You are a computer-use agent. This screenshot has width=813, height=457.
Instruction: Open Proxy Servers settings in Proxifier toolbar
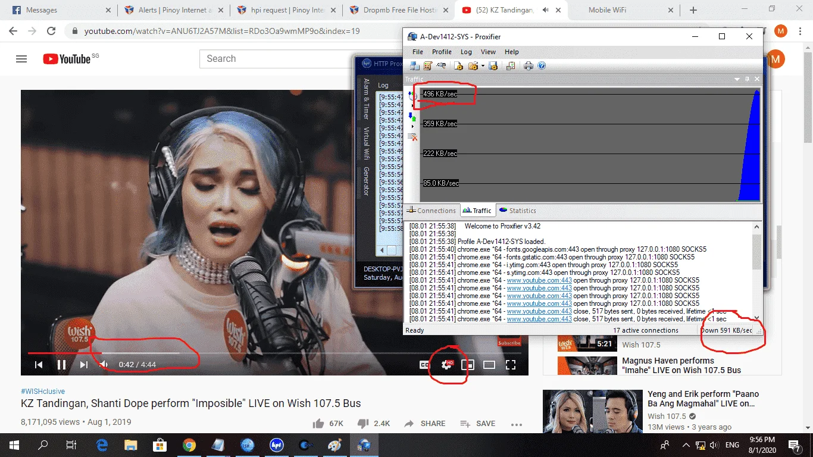(x=414, y=65)
